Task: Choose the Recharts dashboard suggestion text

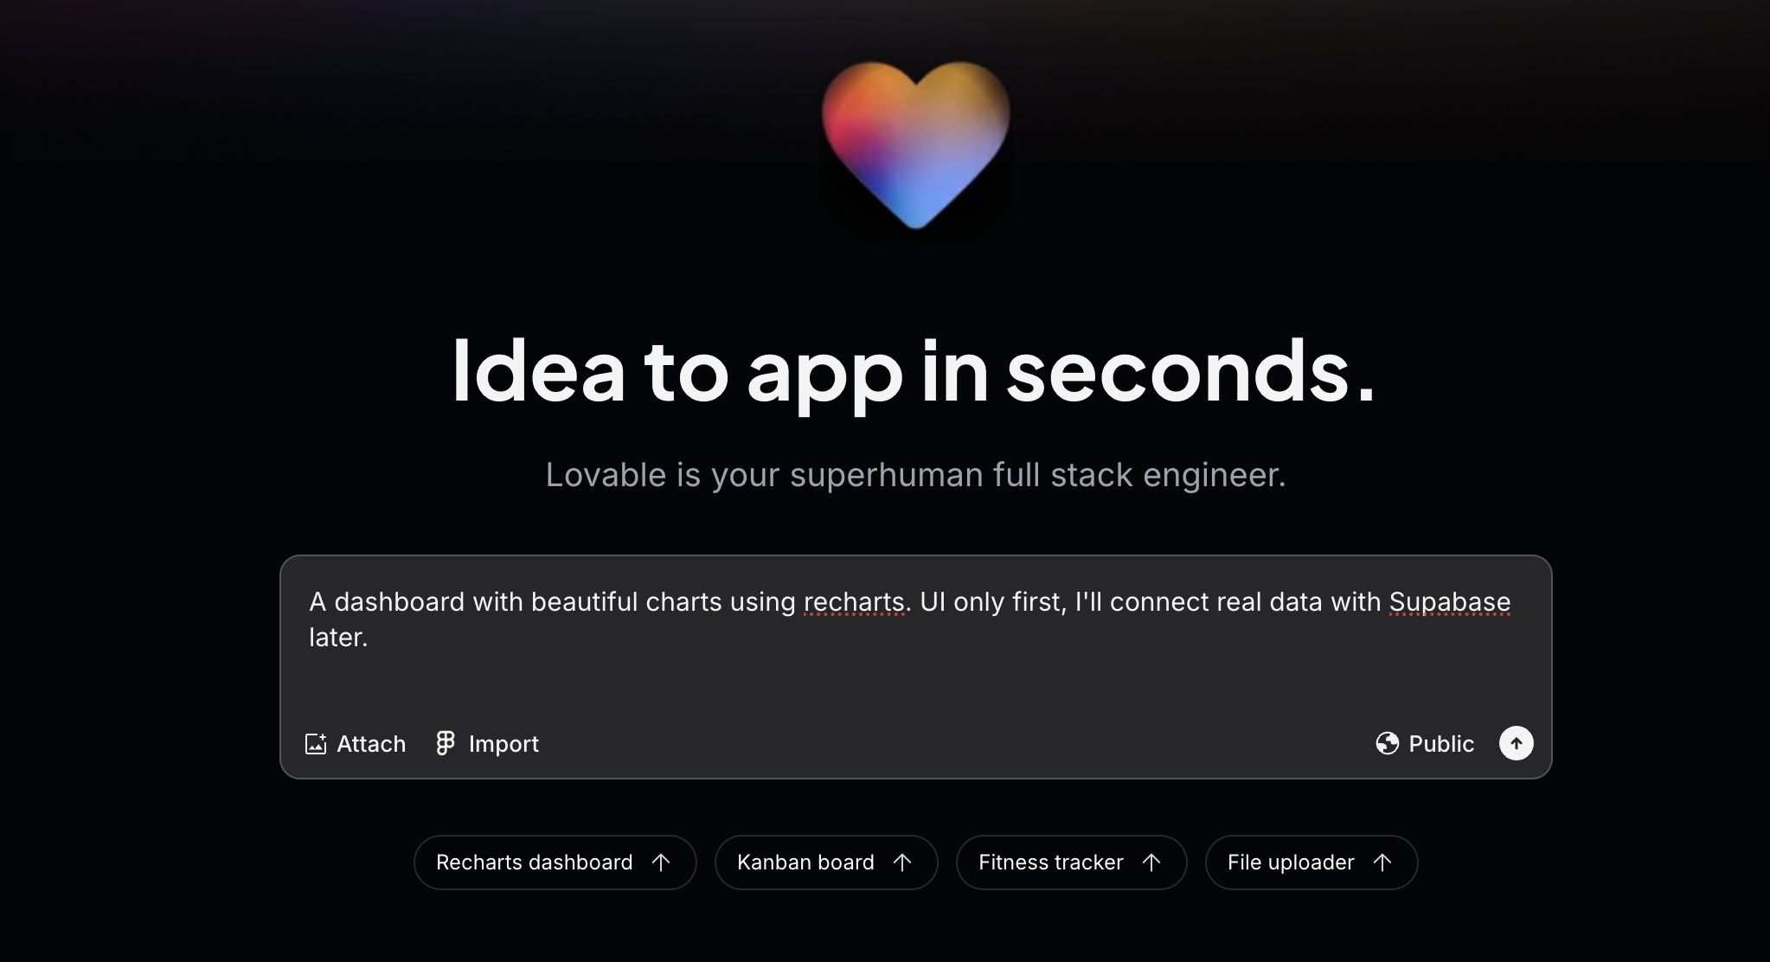Action: pyautogui.click(x=535, y=863)
